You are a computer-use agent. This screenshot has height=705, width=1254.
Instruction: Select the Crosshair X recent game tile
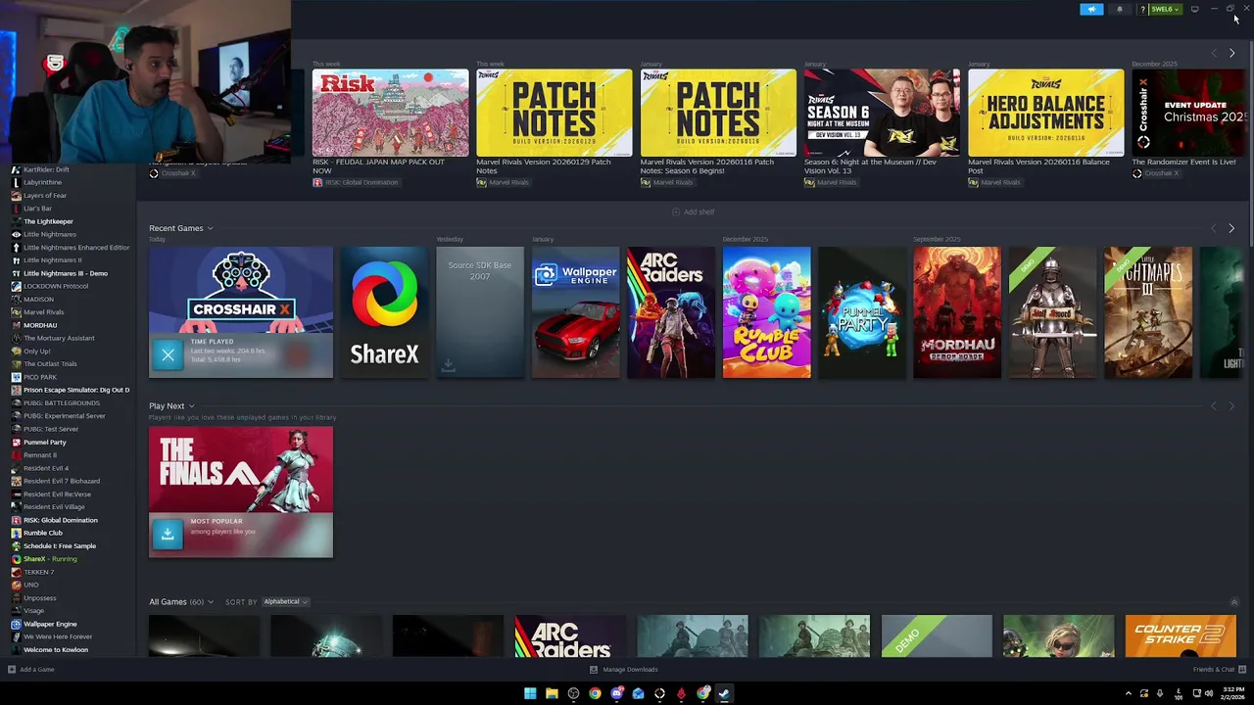point(241,311)
